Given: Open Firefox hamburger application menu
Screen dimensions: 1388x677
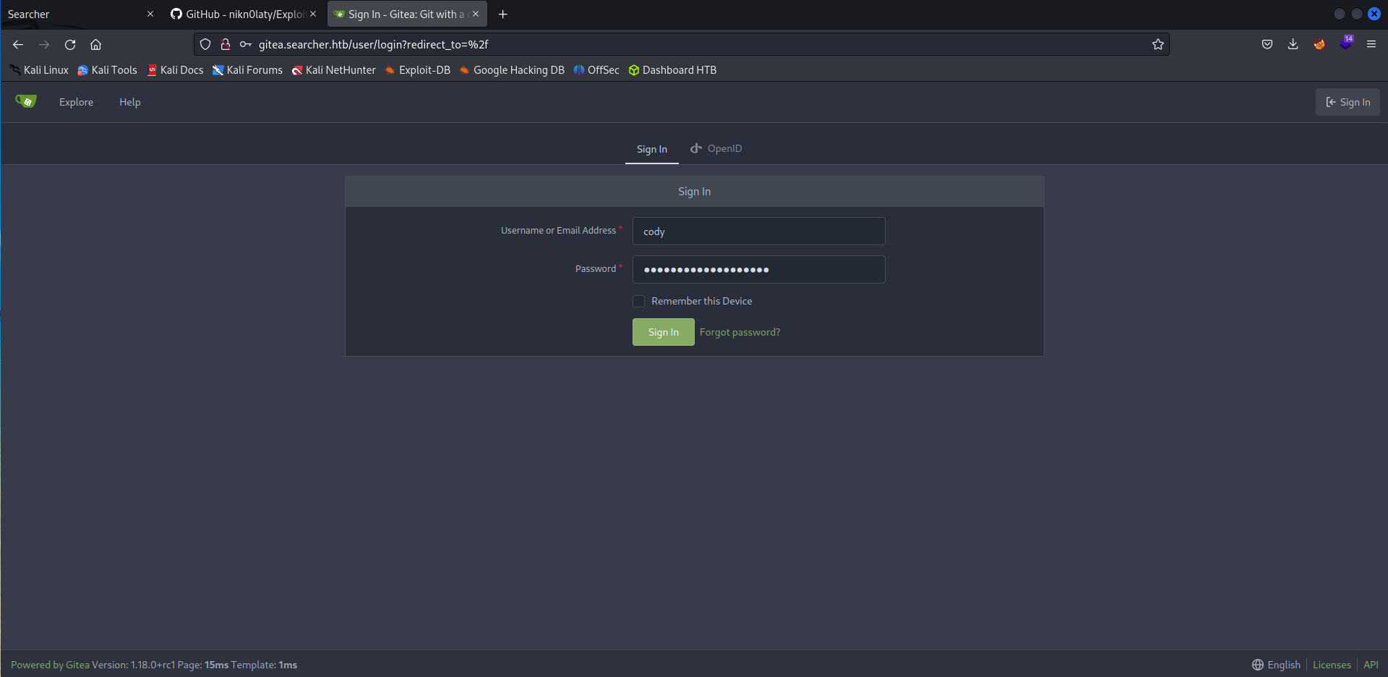Looking at the screenshot, I should pos(1371,45).
